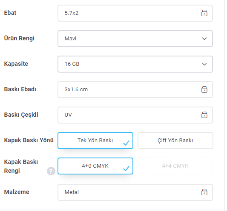Click the lock icon in Baskı Ebadı field
This screenshot has height=211, width=227.
point(204,89)
